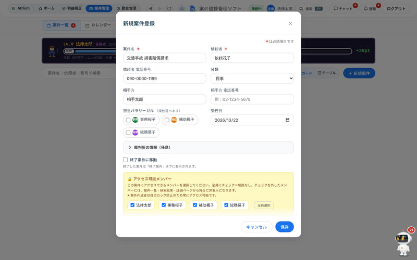Expand the 裁判所の情報（任意） section
The image size is (417, 260).
click(208, 147)
